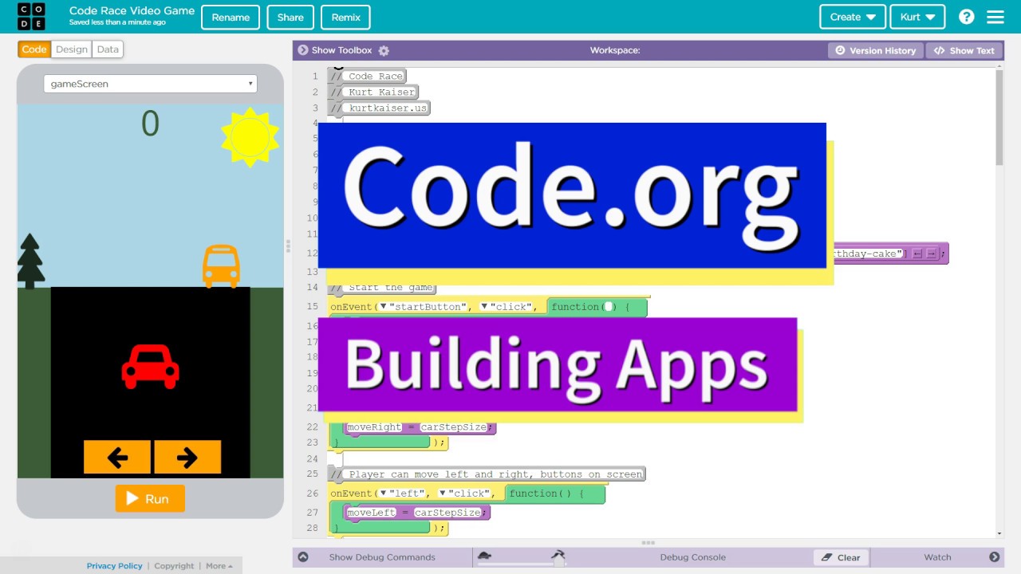Image resolution: width=1021 pixels, height=574 pixels.
Task: Click the Debug Console heading
Action: (x=692, y=557)
